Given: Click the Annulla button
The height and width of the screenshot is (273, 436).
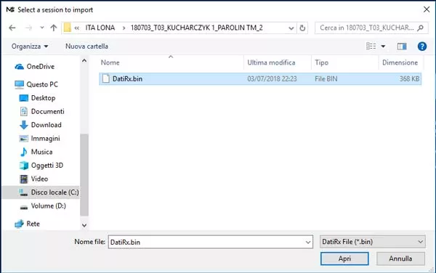Looking at the screenshot, I should pyautogui.click(x=400, y=258).
